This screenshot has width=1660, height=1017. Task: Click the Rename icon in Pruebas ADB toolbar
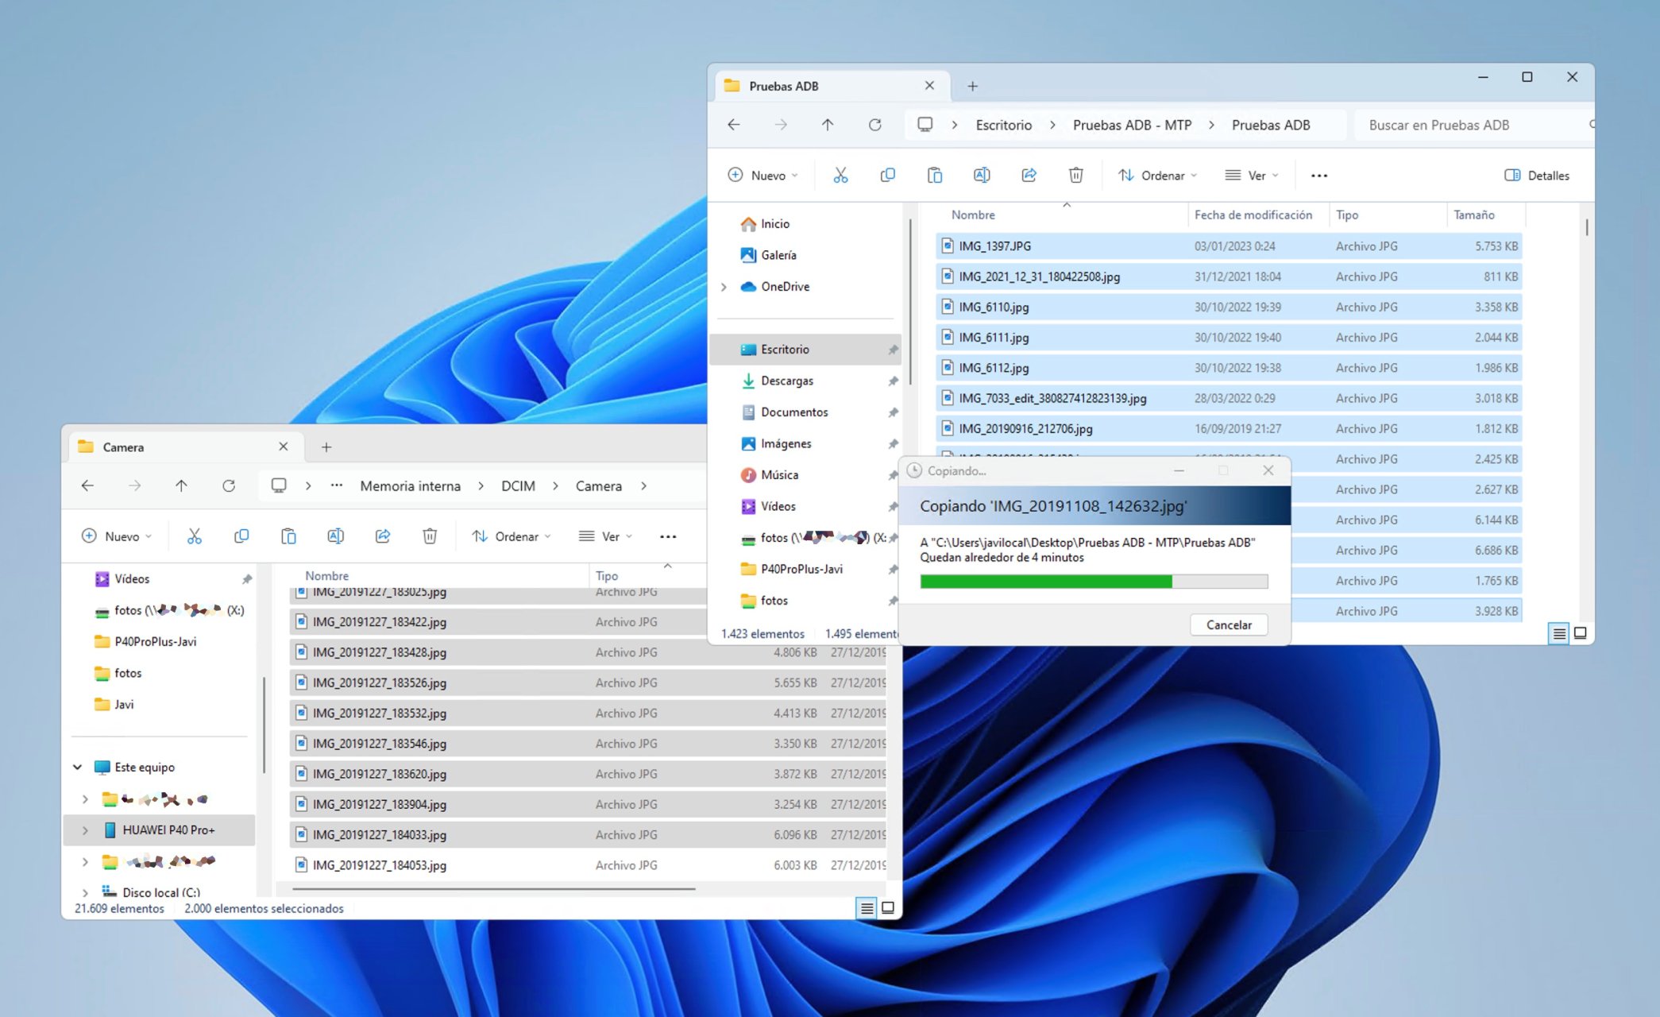[x=982, y=176]
